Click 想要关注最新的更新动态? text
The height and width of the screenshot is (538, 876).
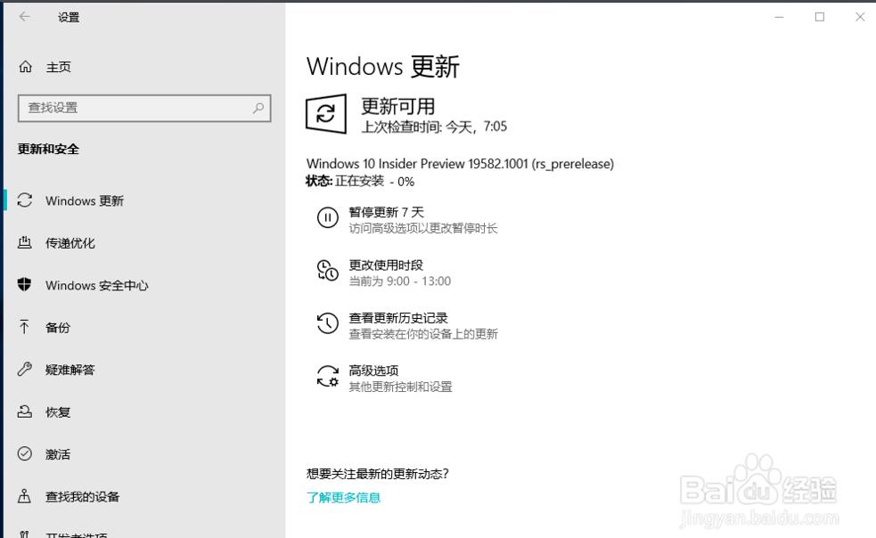click(378, 474)
